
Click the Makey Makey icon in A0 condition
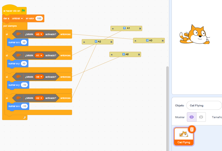coord(19,77)
